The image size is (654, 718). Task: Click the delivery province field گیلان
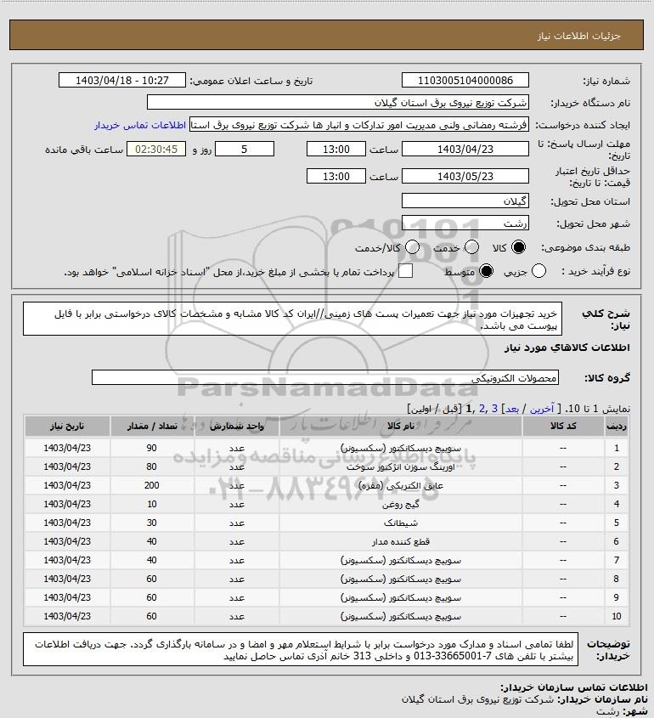click(x=465, y=201)
